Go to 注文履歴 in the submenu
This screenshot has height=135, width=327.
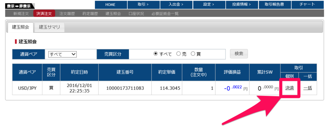(67, 14)
